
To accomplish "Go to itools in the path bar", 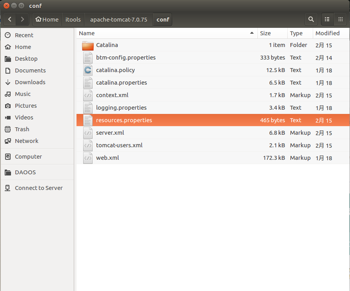I will (73, 19).
